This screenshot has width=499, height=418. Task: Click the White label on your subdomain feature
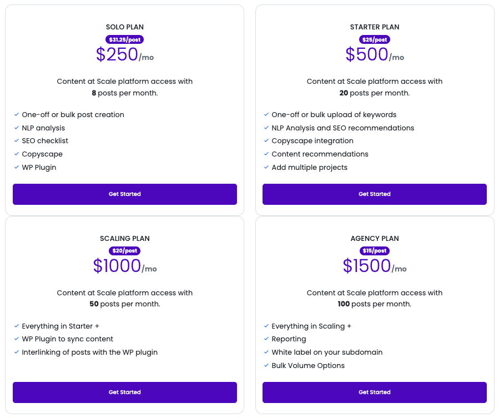327,352
